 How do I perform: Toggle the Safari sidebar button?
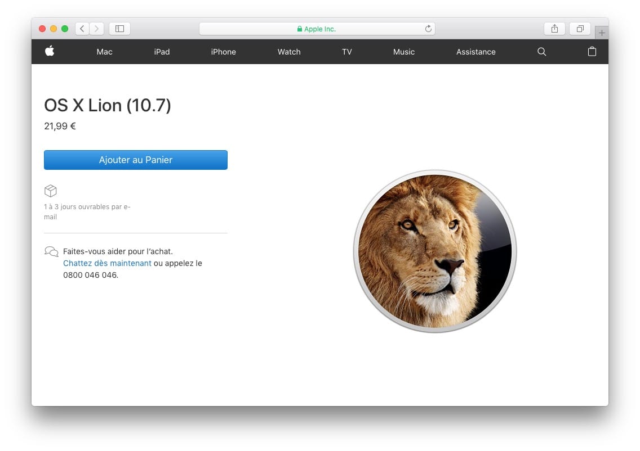point(119,29)
